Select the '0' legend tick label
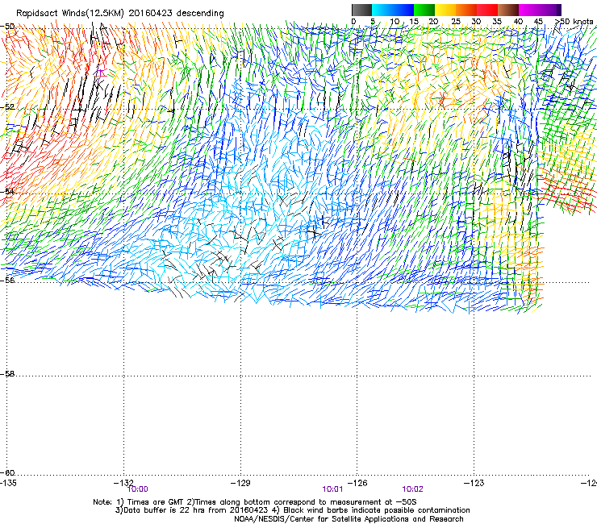Screen dimensions: 597x524 tap(353, 21)
